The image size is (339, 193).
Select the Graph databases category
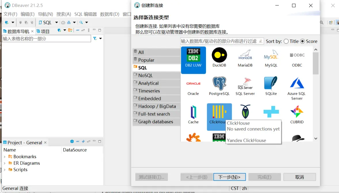[156, 122]
